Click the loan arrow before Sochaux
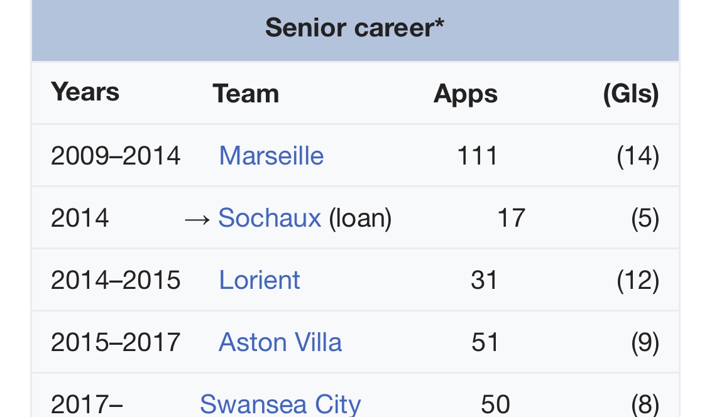The height and width of the screenshot is (417, 707). (198, 219)
